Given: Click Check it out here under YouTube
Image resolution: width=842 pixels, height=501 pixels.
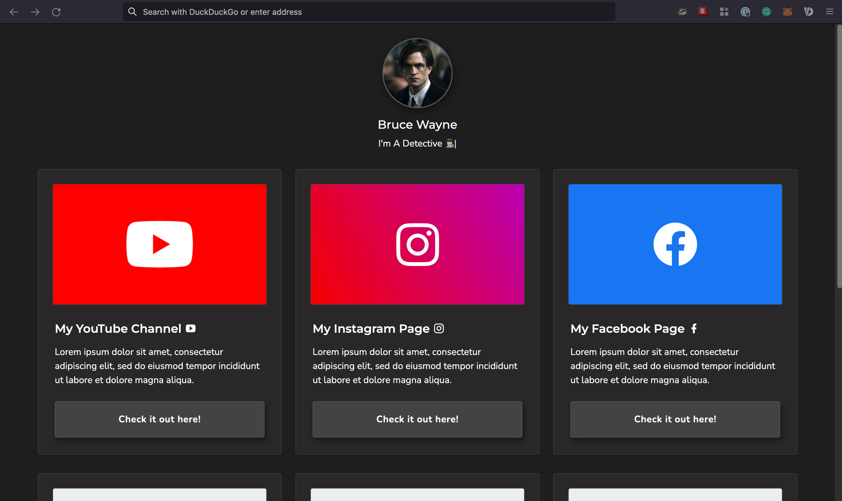Looking at the screenshot, I should coord(160,419).
